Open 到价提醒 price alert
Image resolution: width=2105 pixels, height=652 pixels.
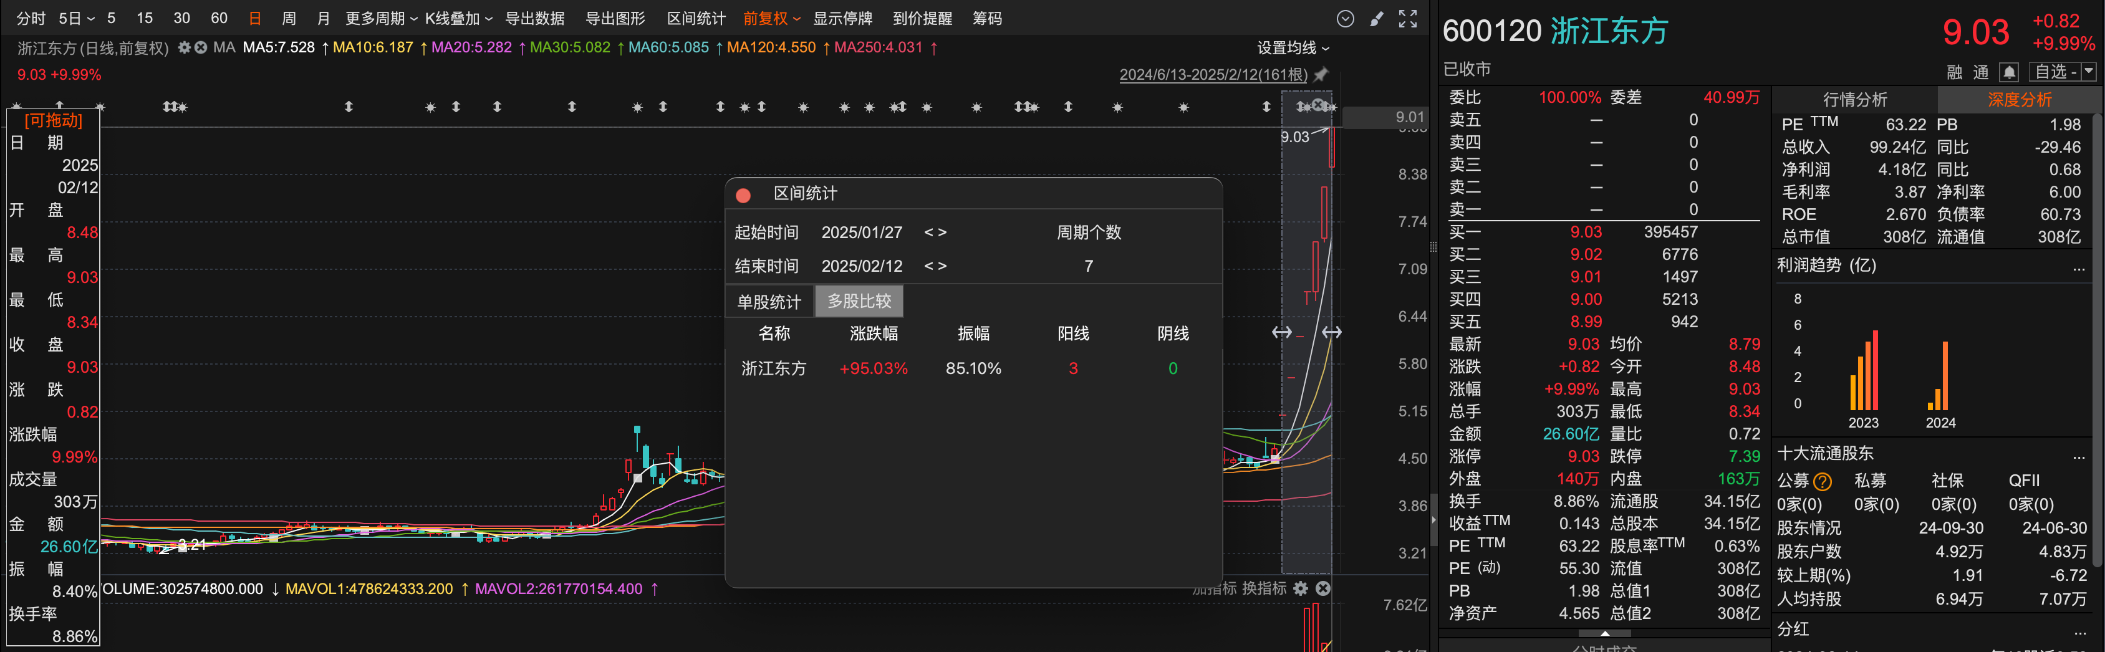[923, 18]
